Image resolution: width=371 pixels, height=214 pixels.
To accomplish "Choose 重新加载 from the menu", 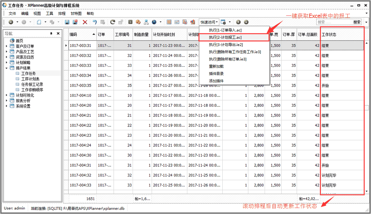I will pos(234,66).
